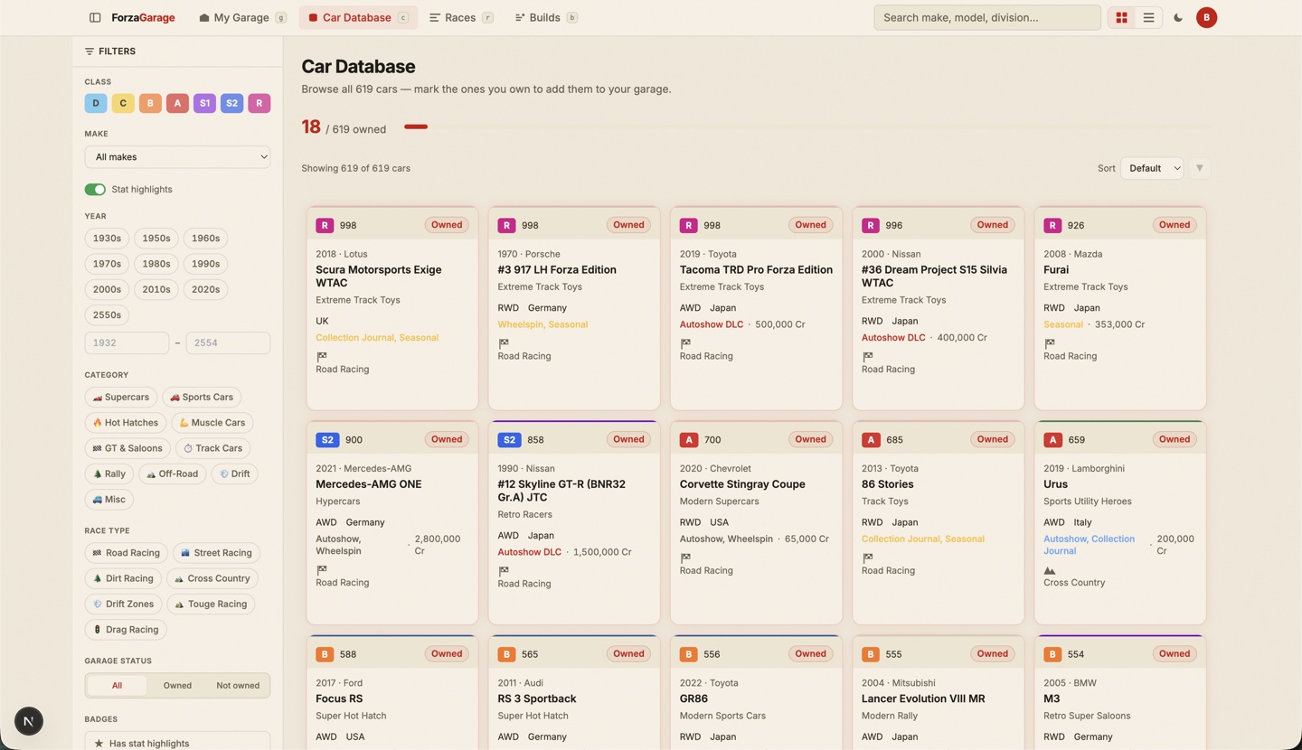Image resolution: width=1302 pixels, height=750 pixels.
Task: Click the flag icon on the Furai card
Action: coord(1049,343)
